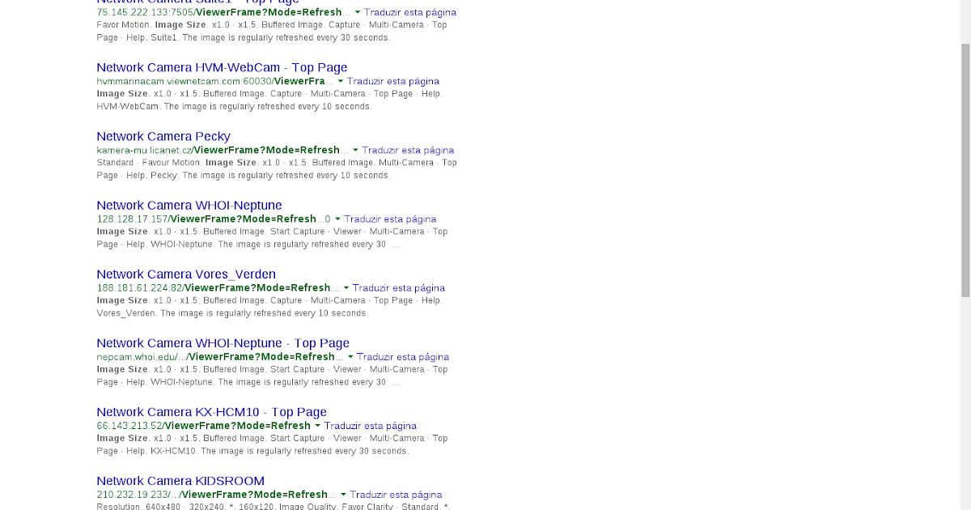Click Traduzir esta página for HVM-WebCam result

coord(393,82)
